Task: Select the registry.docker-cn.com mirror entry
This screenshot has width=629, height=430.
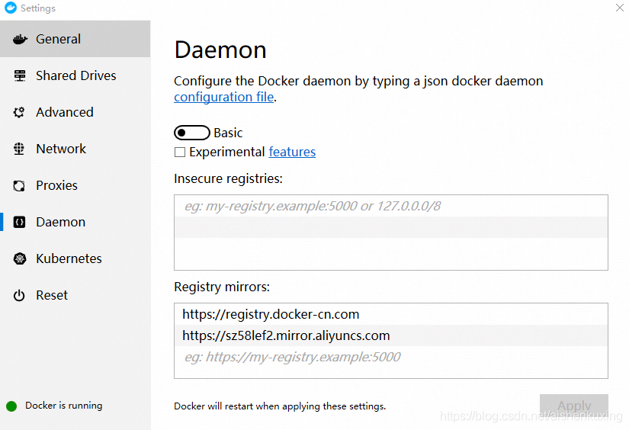Action: (x=391, y=314)
